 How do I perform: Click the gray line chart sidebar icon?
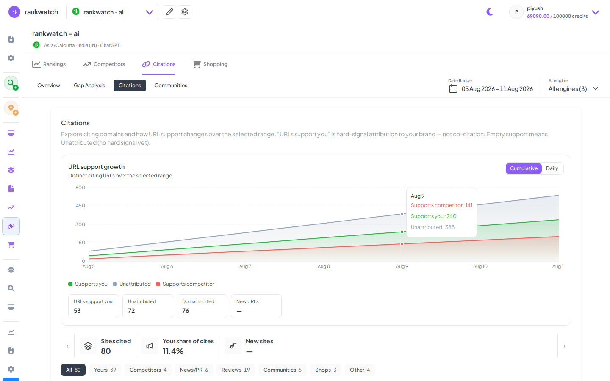(x=11, y=332)
